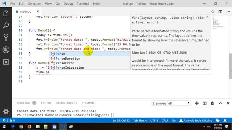Close the Parse documentation popup
Viewport: 232px width, 130px height.
pyautogui.click(x=207, y=17)
